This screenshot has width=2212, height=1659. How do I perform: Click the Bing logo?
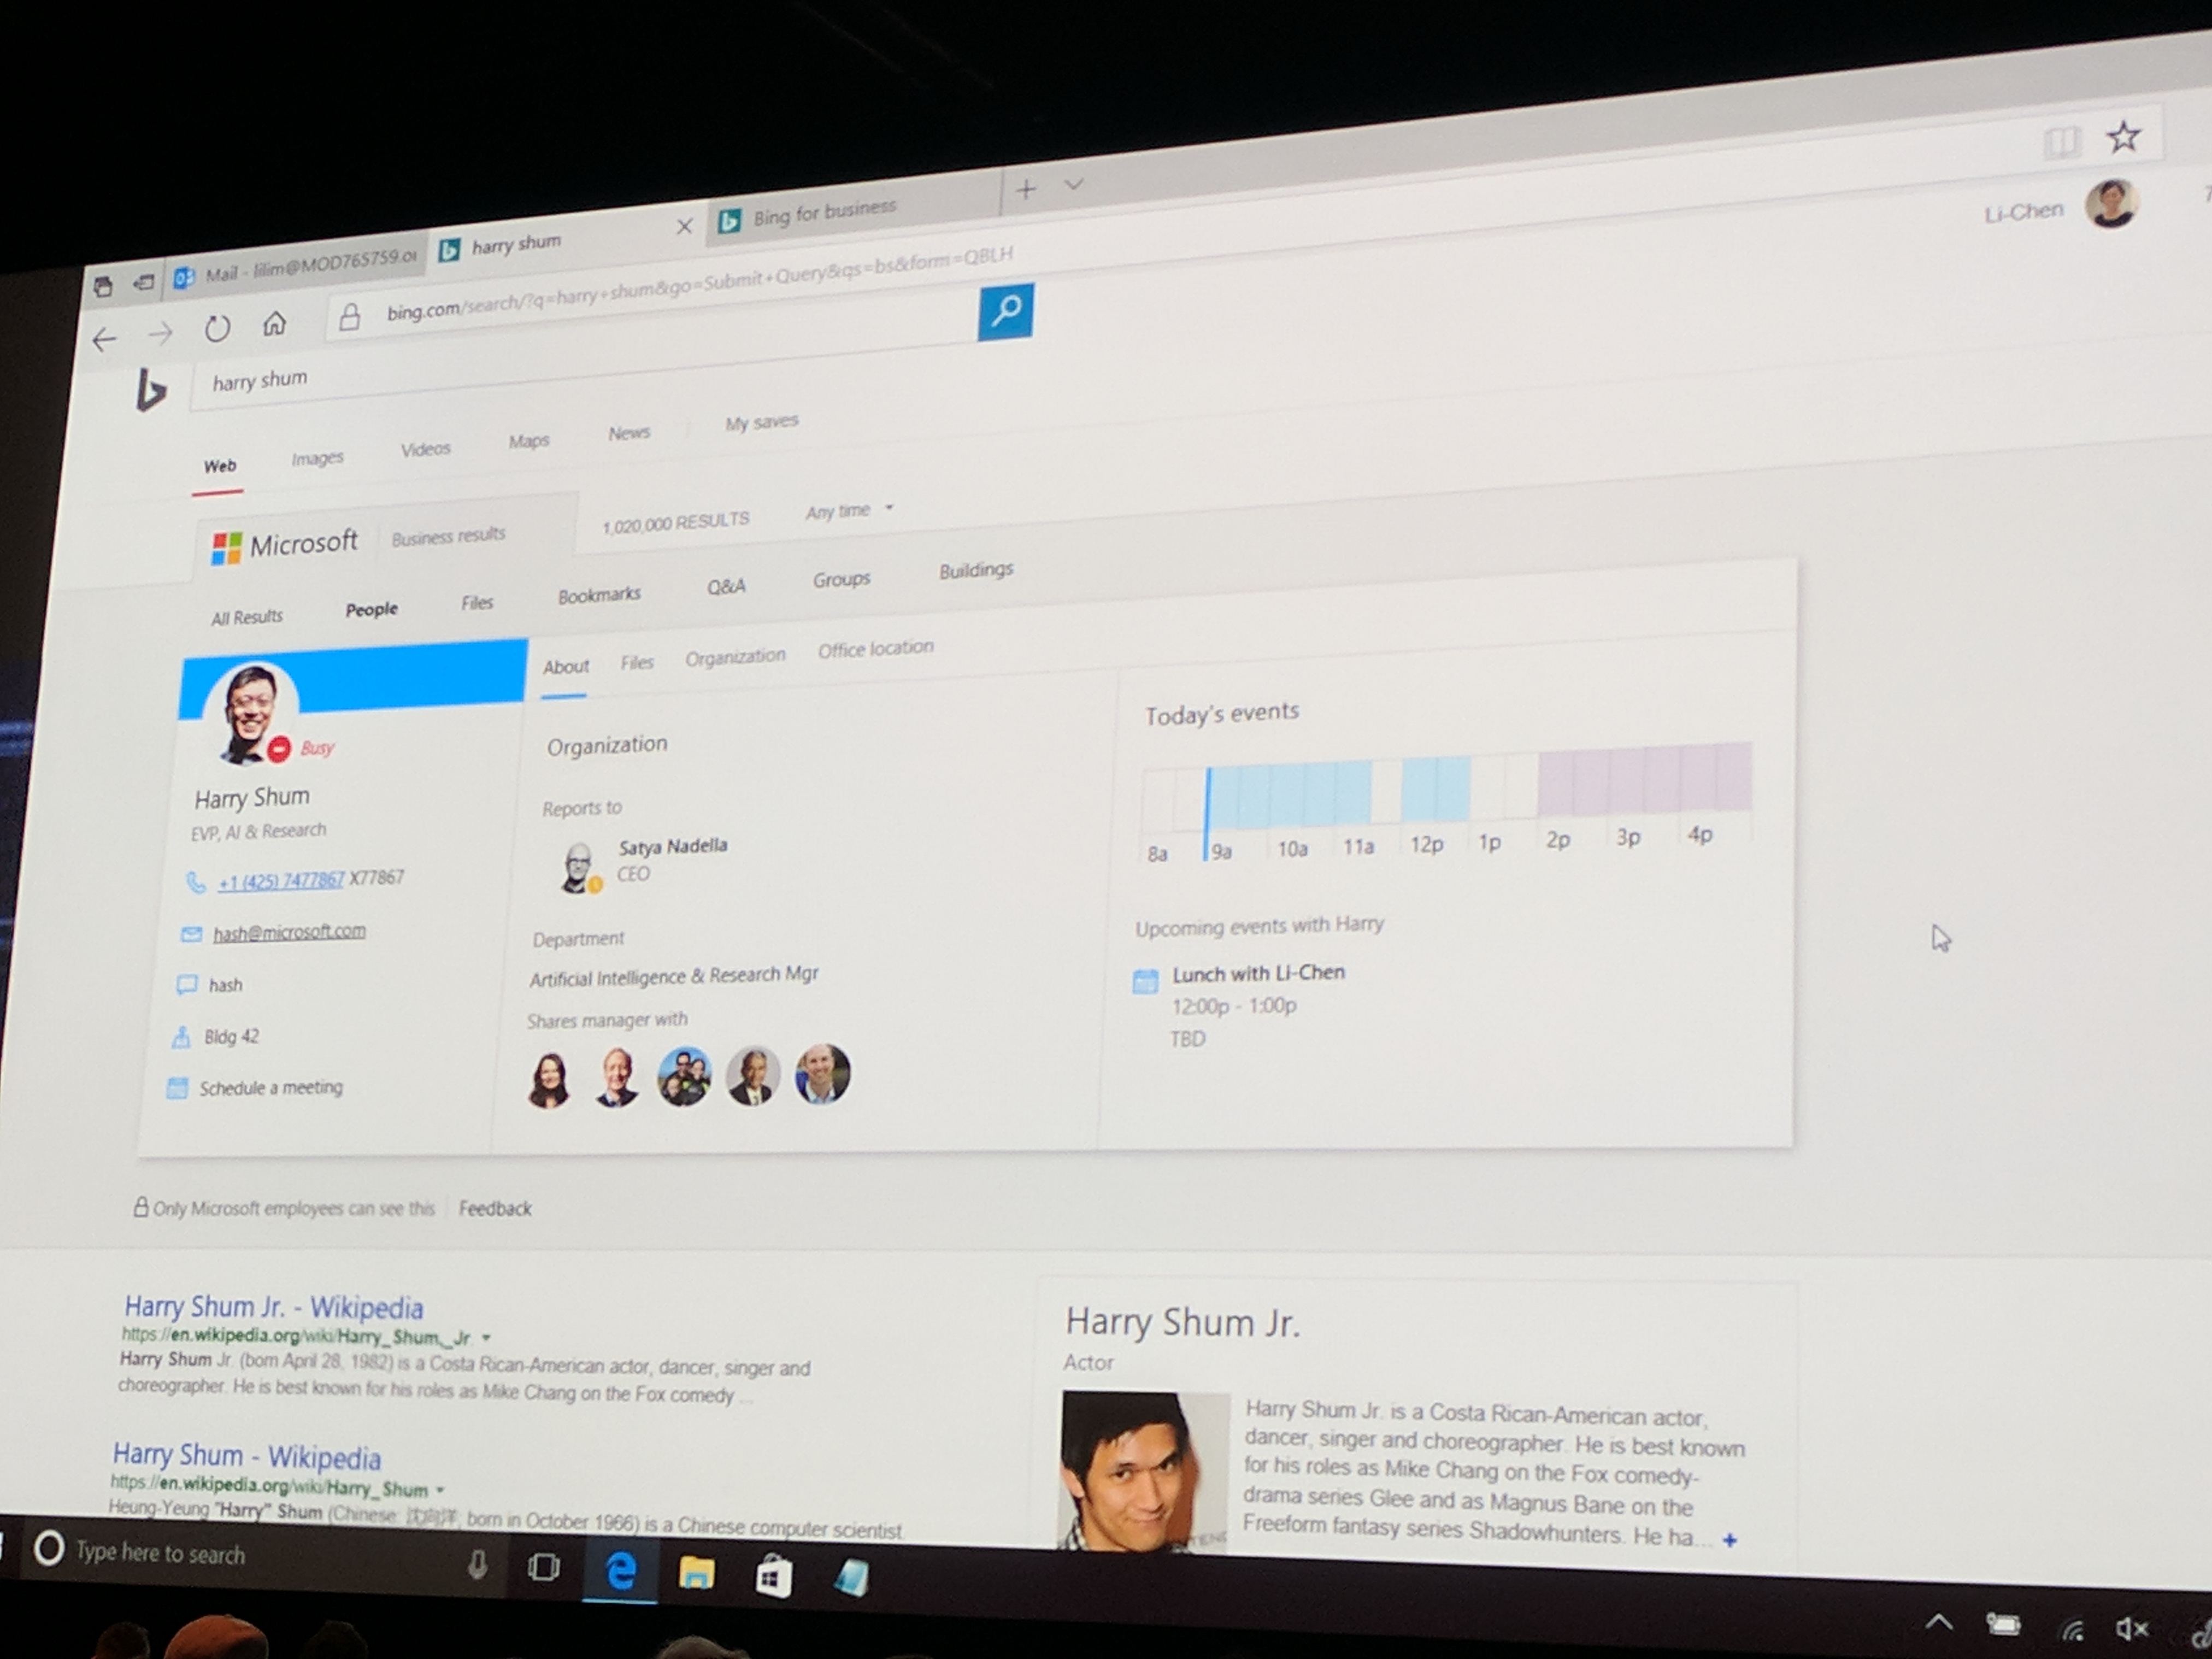(x=150, y=391)
